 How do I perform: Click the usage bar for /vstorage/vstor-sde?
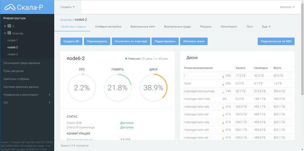coord(223,107)
